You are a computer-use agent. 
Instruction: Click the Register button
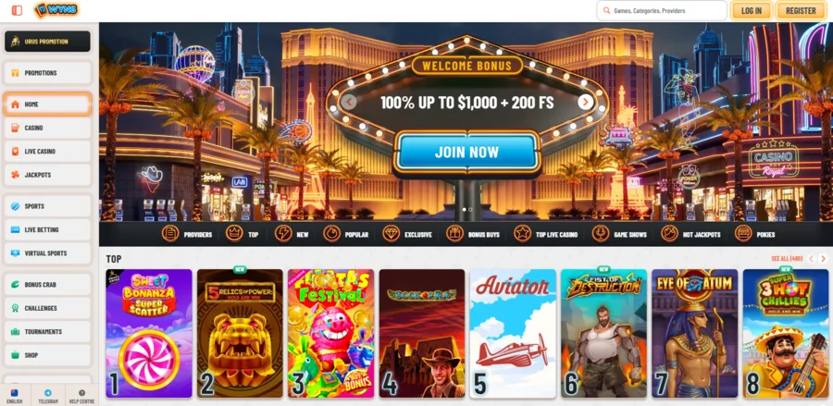click(801, 10)
